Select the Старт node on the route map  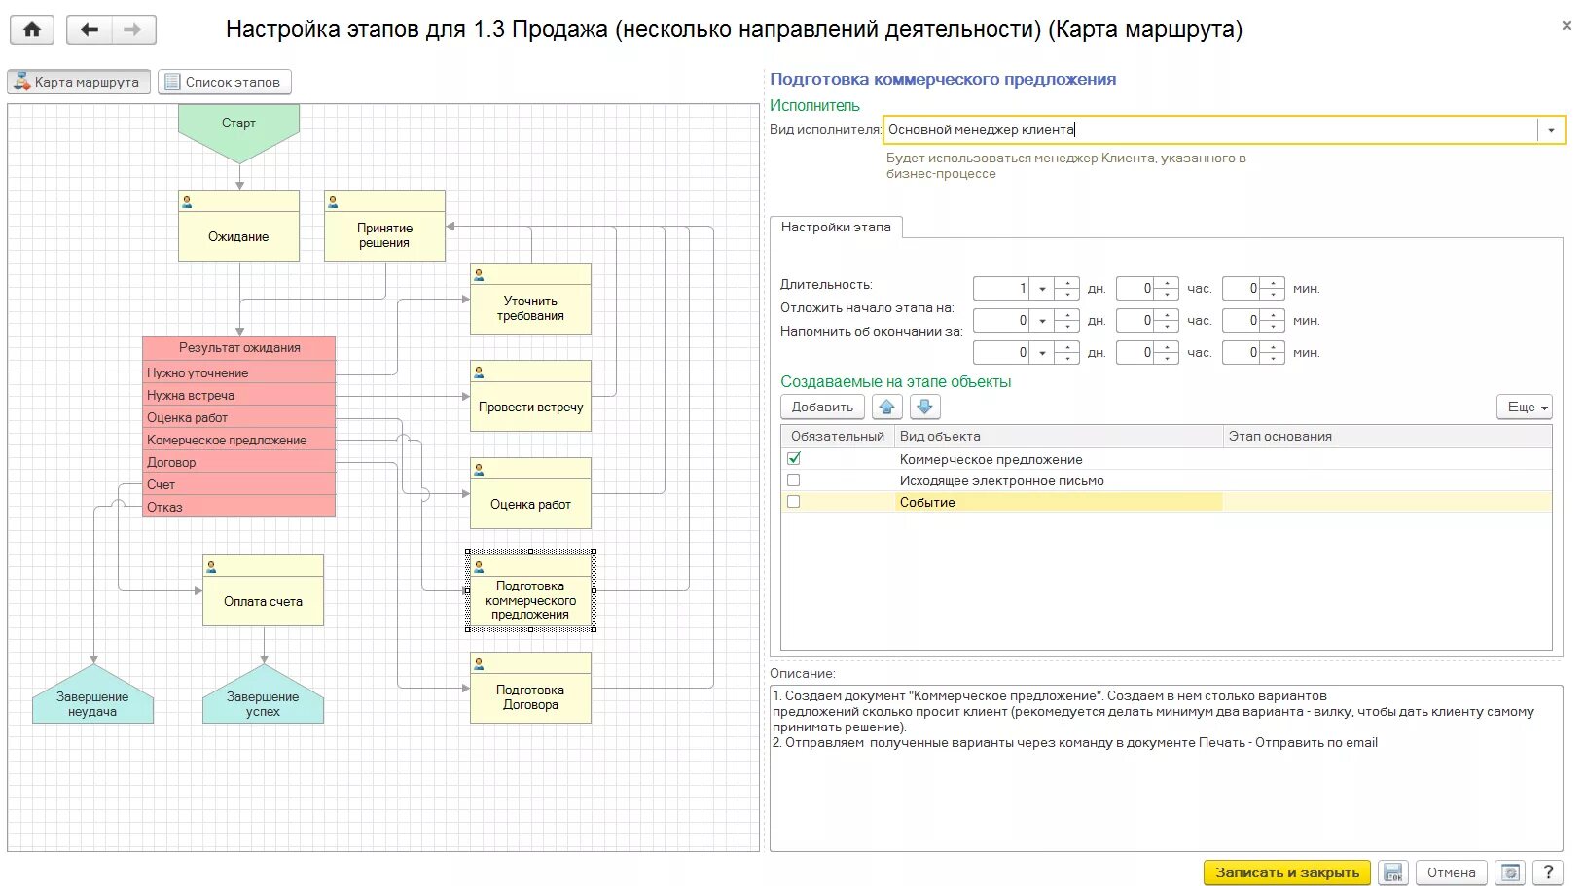238,129
